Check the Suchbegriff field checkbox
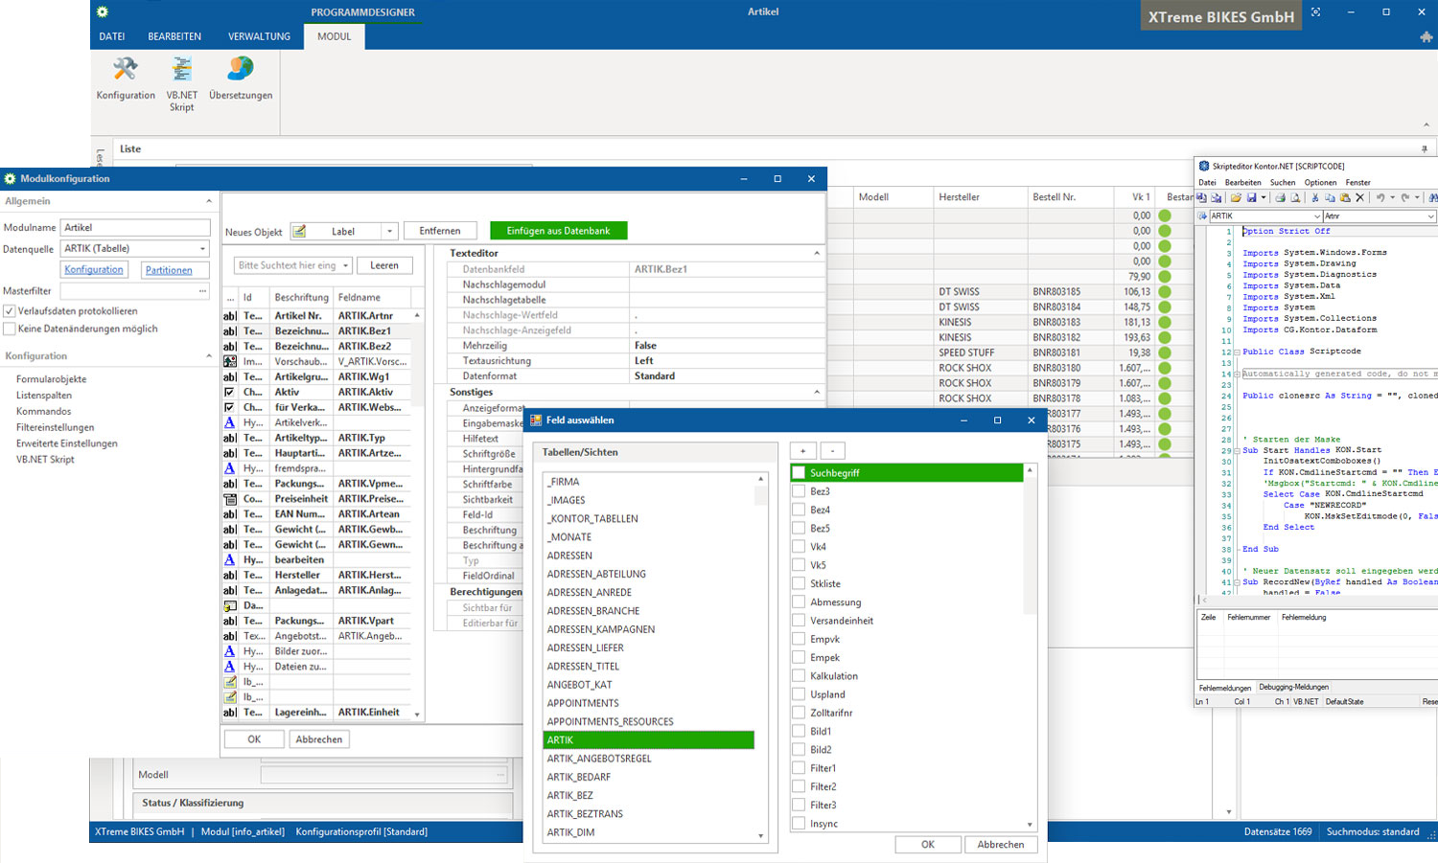The height and width of the screenshot is (863, 1438). coord(799,473)
